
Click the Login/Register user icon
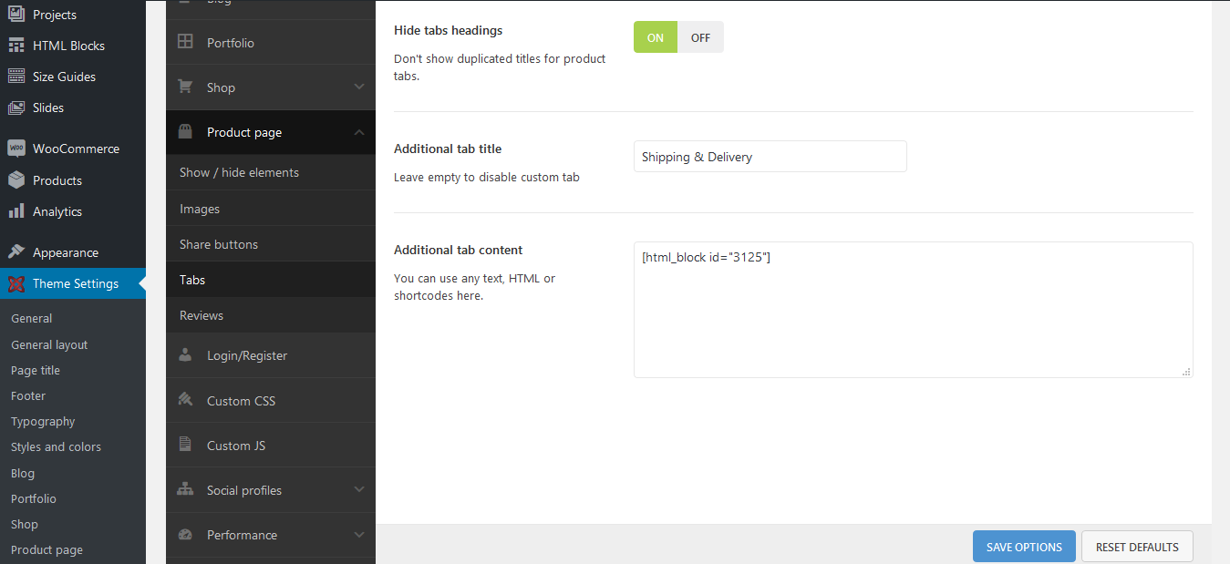pos(185,355)
